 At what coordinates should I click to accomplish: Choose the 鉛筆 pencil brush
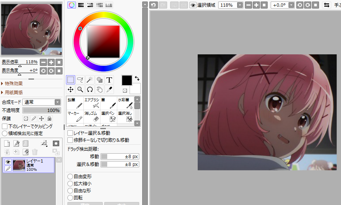coord(75,103)
